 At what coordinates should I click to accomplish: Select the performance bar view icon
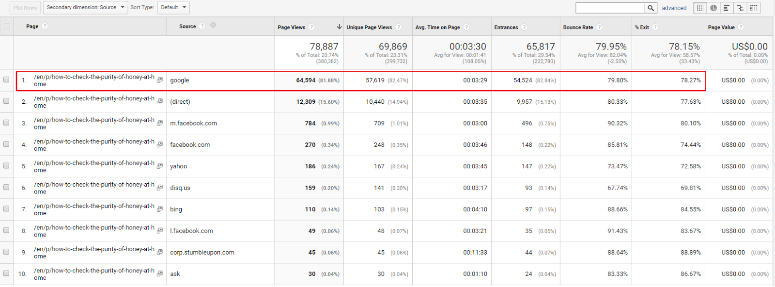[727, 8]
